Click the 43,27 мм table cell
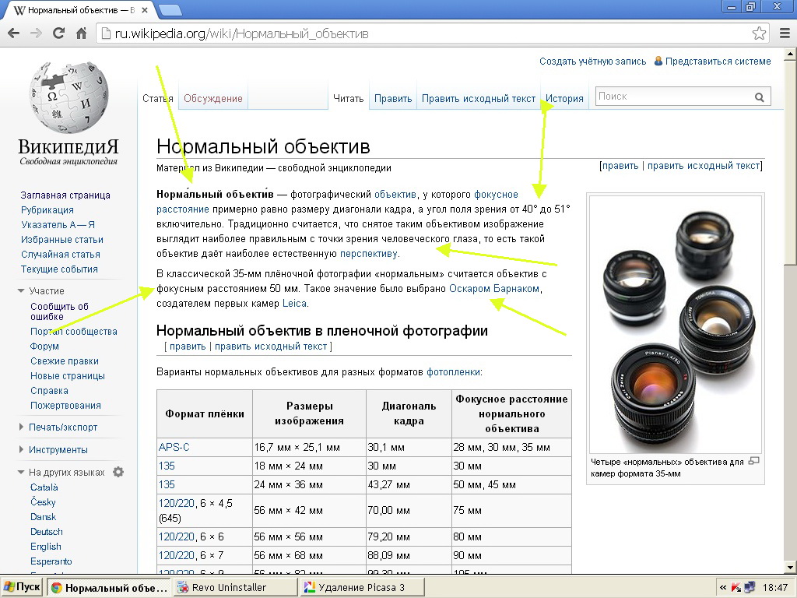 (x=409, y=484)
